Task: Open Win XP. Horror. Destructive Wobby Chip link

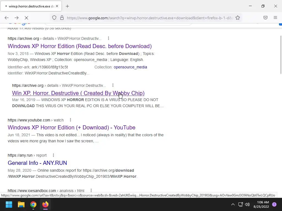Action: (x=78, y=93)
